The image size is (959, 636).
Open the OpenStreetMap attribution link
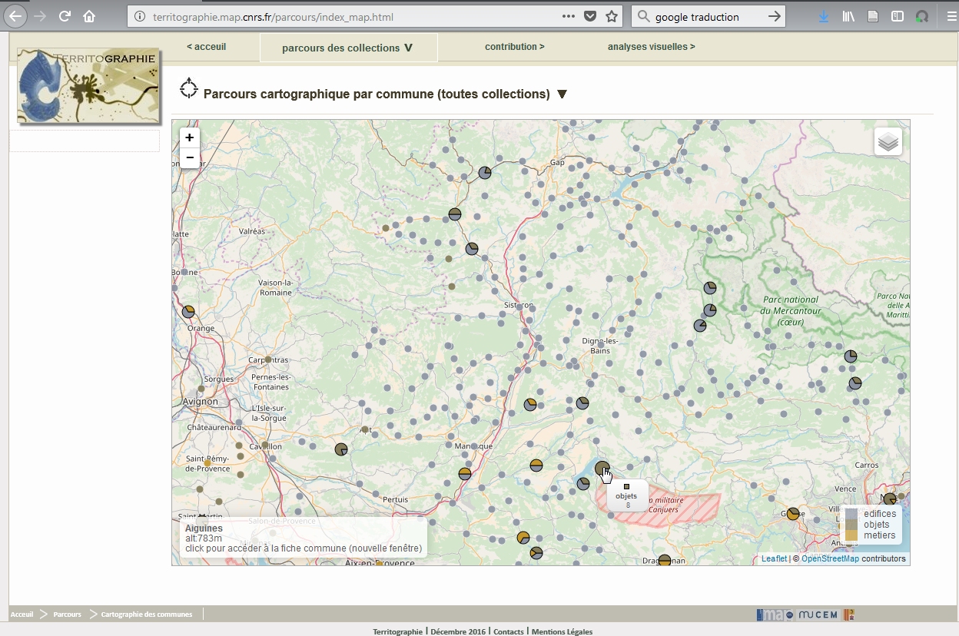(830, 558)
